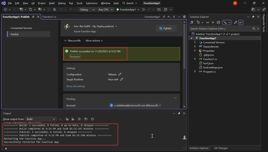
Task: Toggle Show All Files in Solution Explorer
Action: point(218,23)
